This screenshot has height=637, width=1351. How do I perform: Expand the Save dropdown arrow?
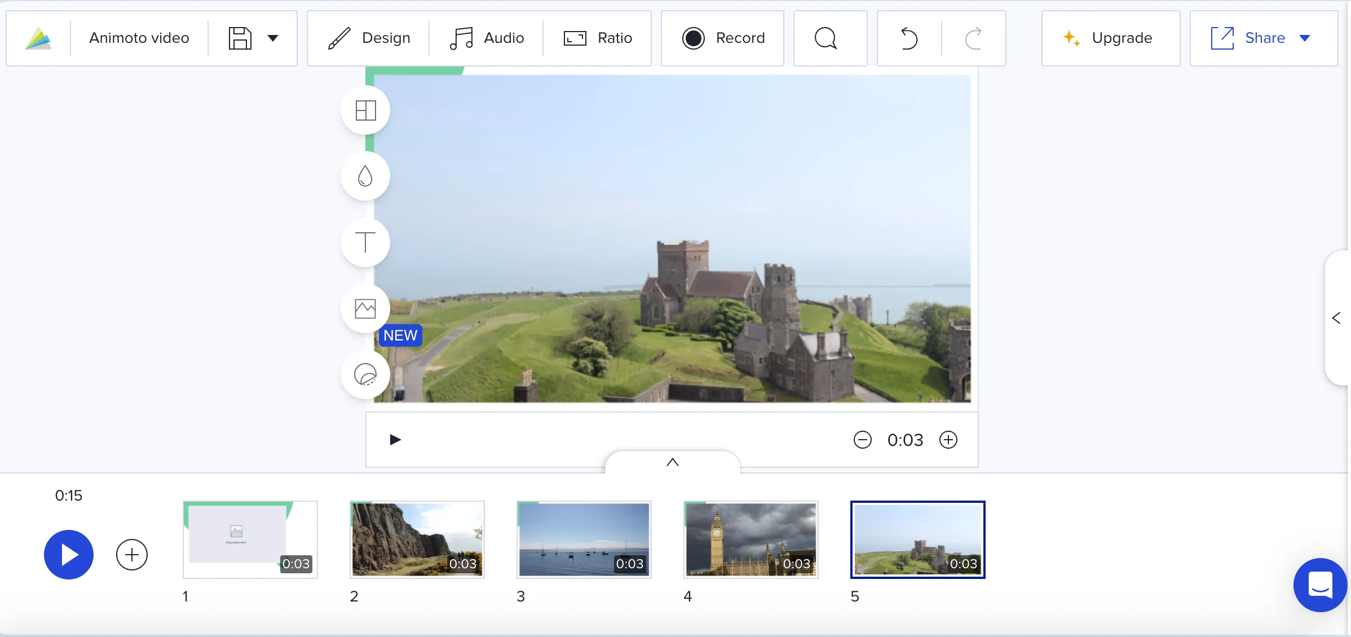tap(272, 38)
